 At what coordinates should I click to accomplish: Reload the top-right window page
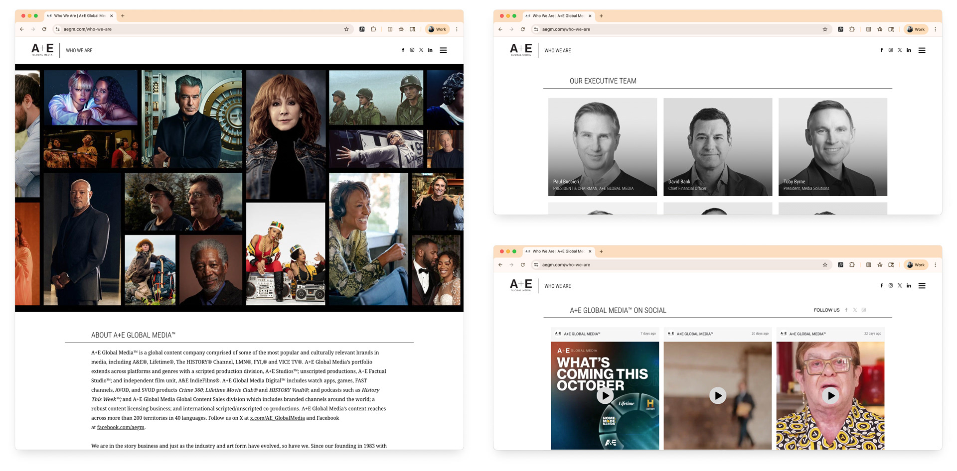tap(523, 29)
